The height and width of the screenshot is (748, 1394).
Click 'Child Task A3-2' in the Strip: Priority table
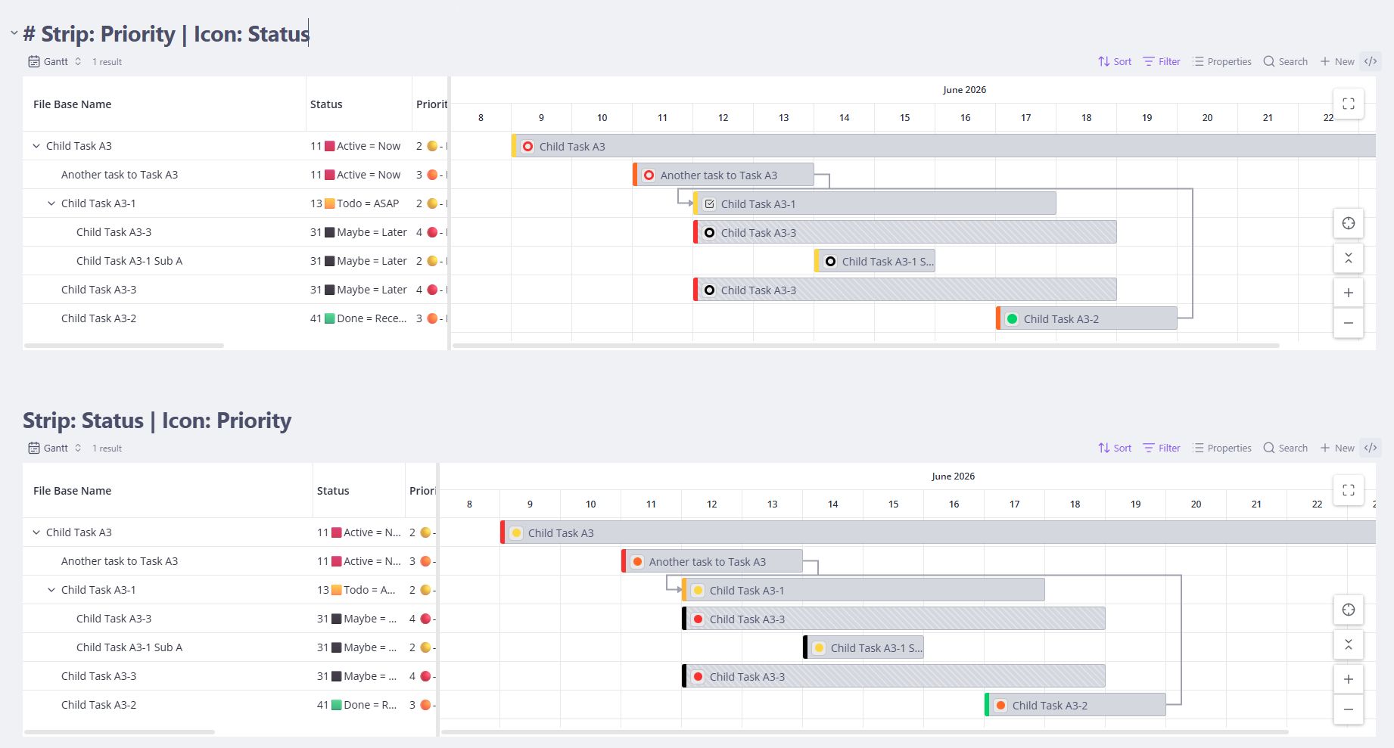click(99, 318)
